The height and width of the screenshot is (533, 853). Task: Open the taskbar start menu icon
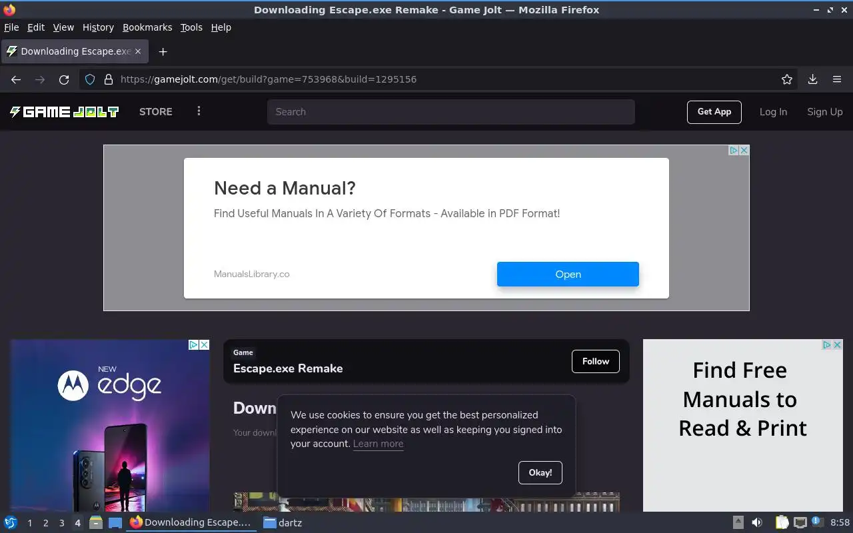tap(11, 522)
